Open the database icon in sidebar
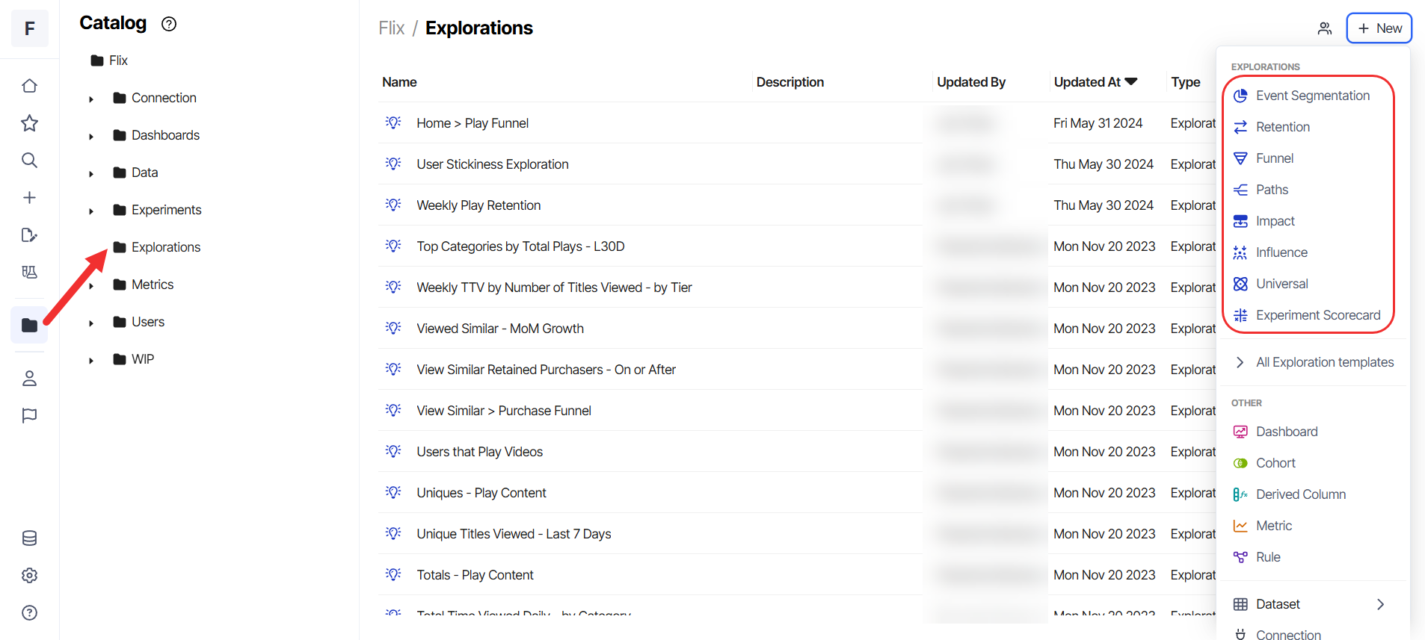This screenshot has width=1425, height=640. pyautogui.click(x=29, y=538)
